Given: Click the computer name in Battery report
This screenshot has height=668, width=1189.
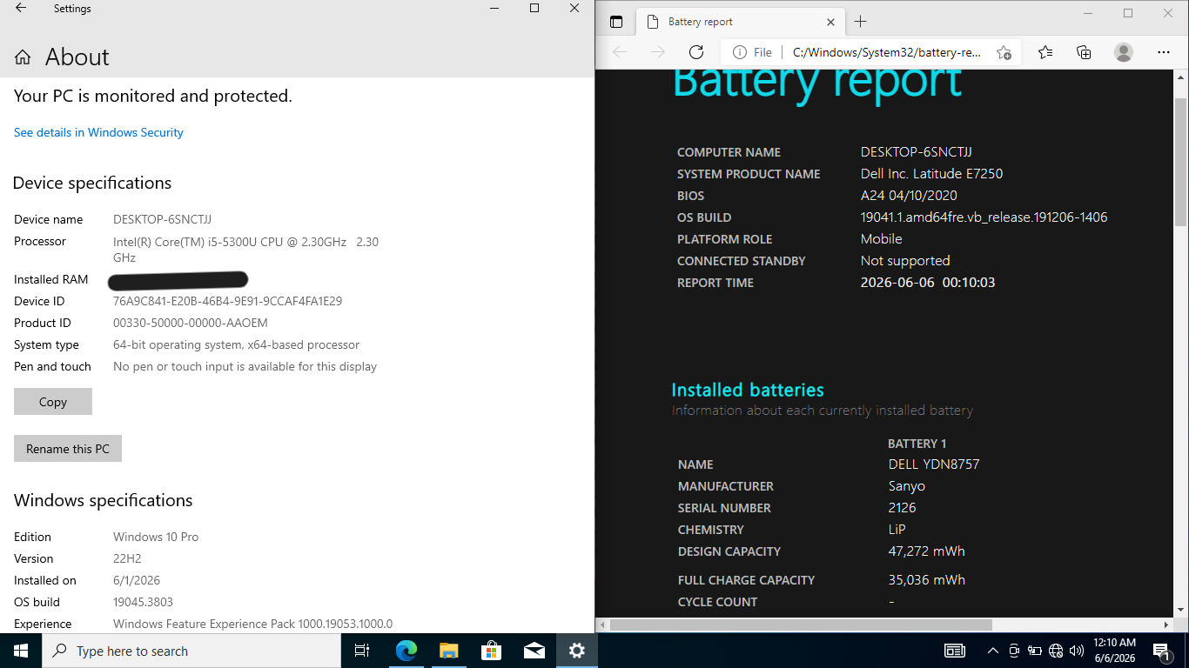Looking at the screenshot, I should coord(917,151).
